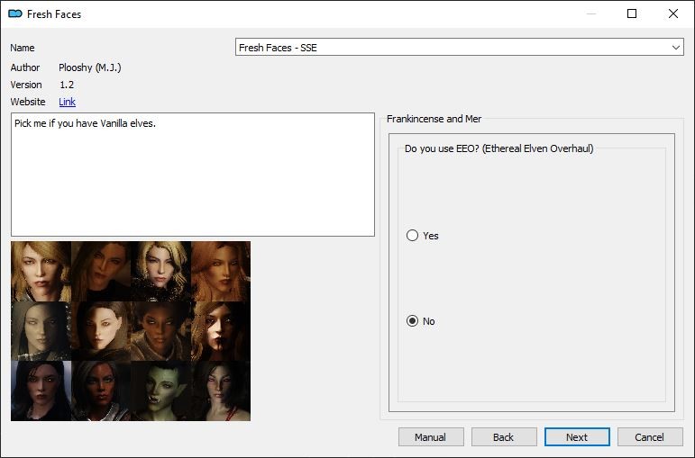Screen dimensions: 695x458
Task: Click the Fresh Faces window title text
Action: 54,14
